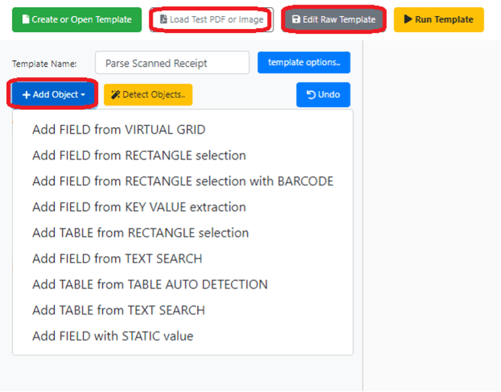Choose Add FIELD from RECTANGLE selection
The image size is (501, 392).
pos(139,155)
